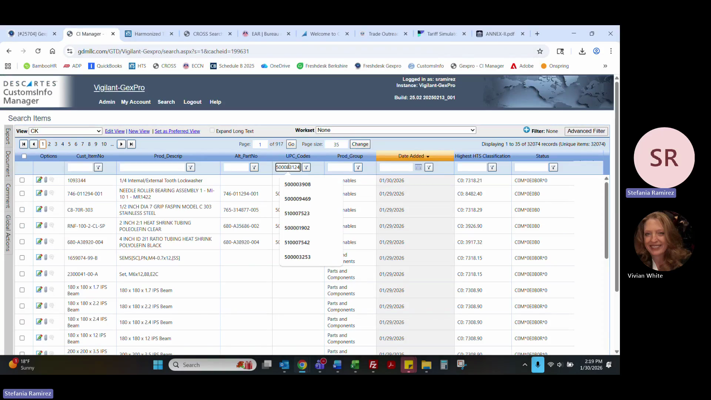Check the select-all checkbox in header row
Screen dimensions: 711x400
pos(24,156)
